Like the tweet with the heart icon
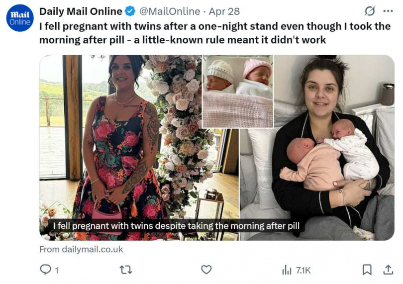This screenshot has width=403, height=284. (x=206, y=270)
